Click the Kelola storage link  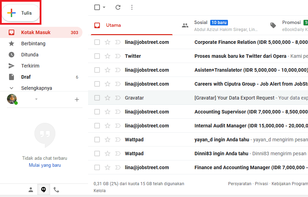[x=100, y=191]
